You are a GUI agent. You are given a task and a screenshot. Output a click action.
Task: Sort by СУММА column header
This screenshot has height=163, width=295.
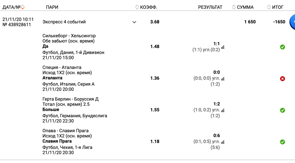coord(243,7)
